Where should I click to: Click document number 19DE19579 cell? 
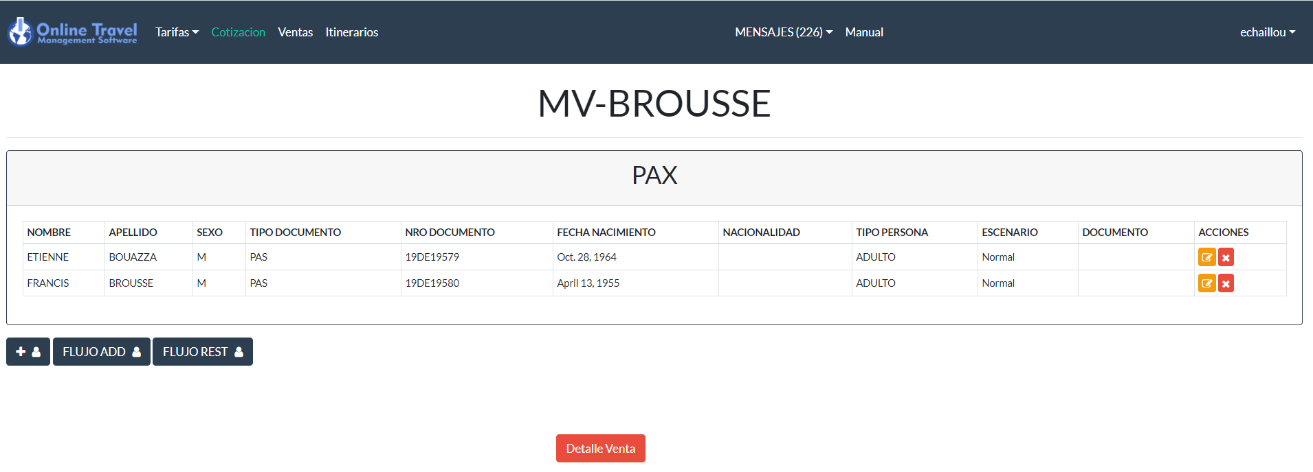[432, 257]
